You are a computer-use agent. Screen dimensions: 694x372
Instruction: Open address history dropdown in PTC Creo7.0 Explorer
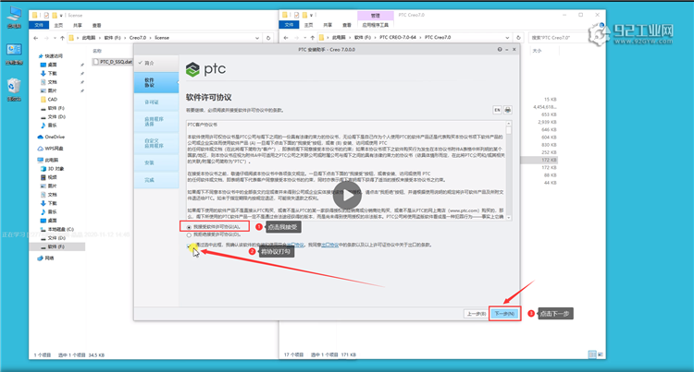coord(507,38)
